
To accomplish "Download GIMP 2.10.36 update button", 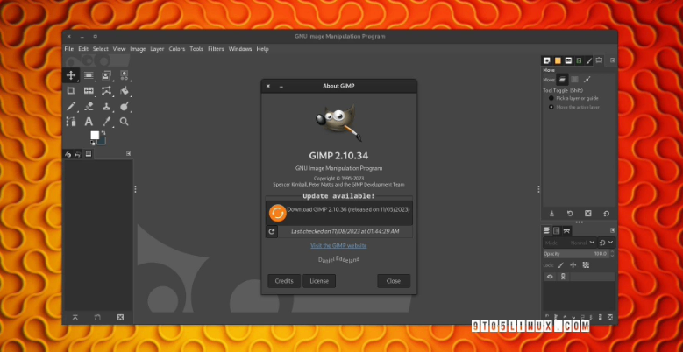I will point(339,213).
